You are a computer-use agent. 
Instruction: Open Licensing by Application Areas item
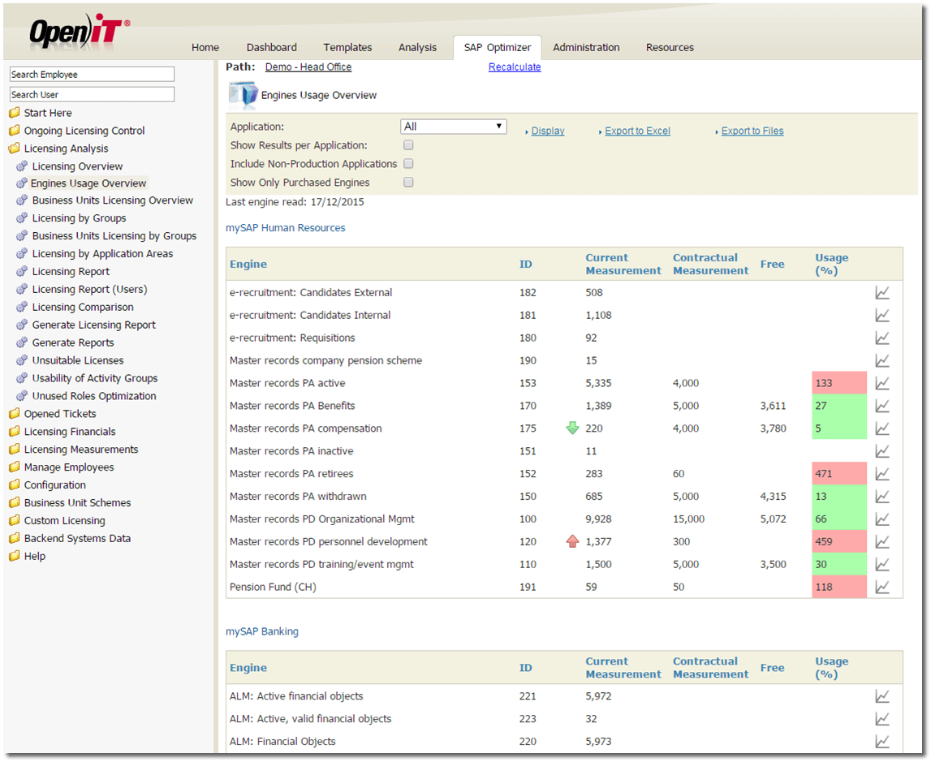pyautogui.click(x=103, y=254)
